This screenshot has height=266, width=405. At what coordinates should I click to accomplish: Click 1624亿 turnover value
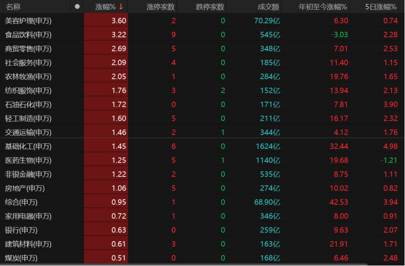coord(268,146)
